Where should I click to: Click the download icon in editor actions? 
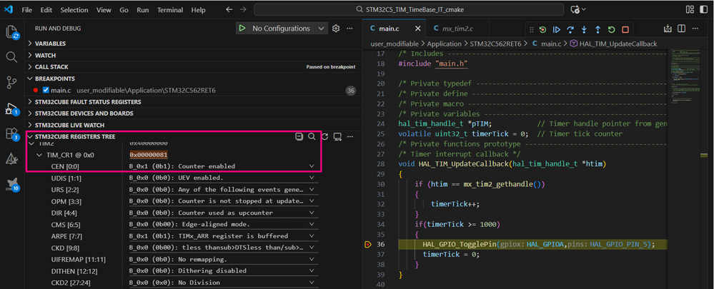coord(668,28)
